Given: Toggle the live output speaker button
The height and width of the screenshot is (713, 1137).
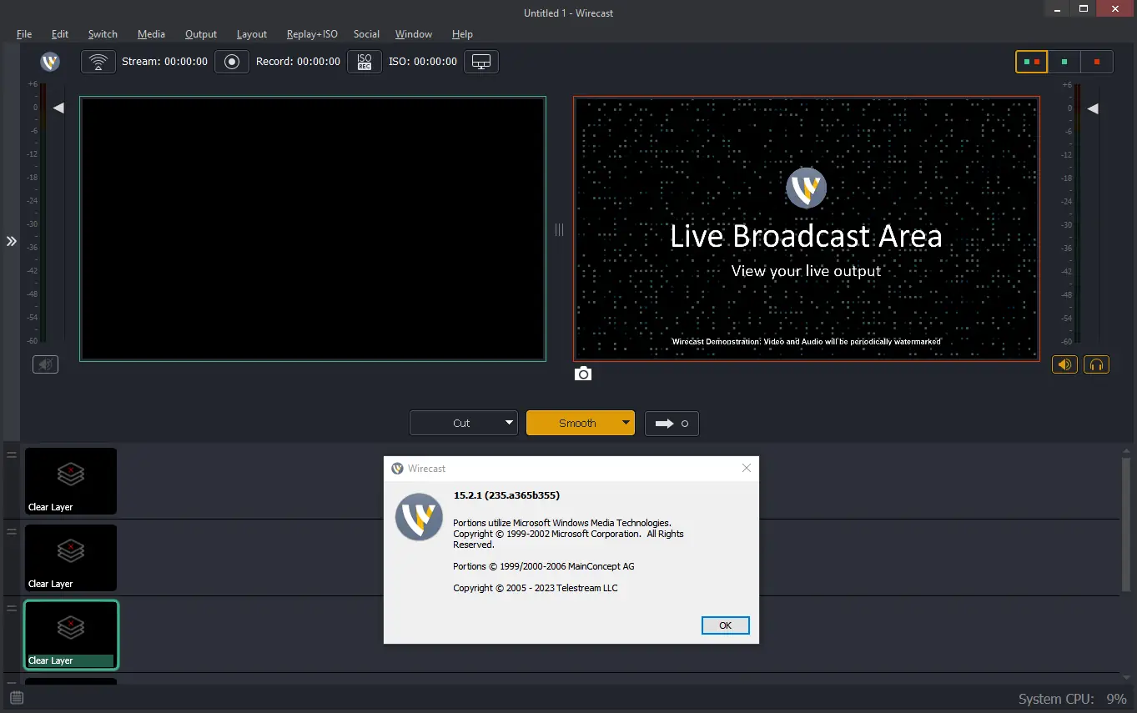Looking at the screenshot, I should pyautogui.click(x=1064, y=364).
